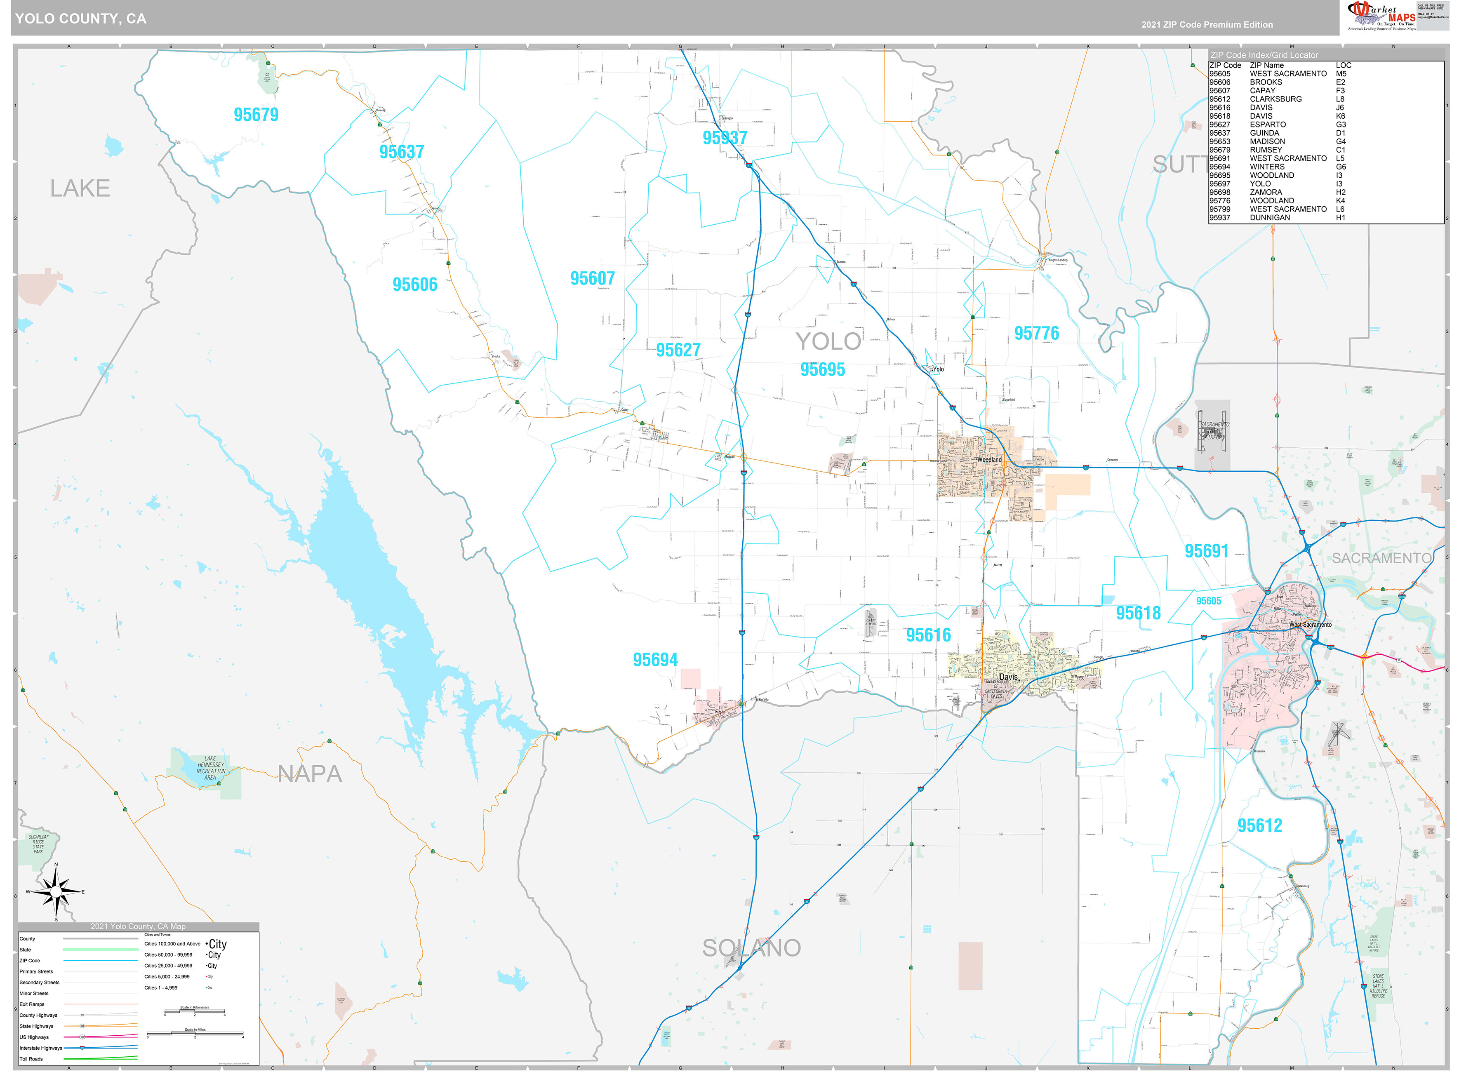Select the 95679 ZIP code label
The image size is (1459, 1072).
click(256, 115)
